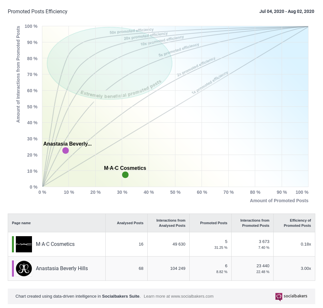This screenshot has height=308, width=323.
Task: Click the Page name column header
Action: [21, 223]
